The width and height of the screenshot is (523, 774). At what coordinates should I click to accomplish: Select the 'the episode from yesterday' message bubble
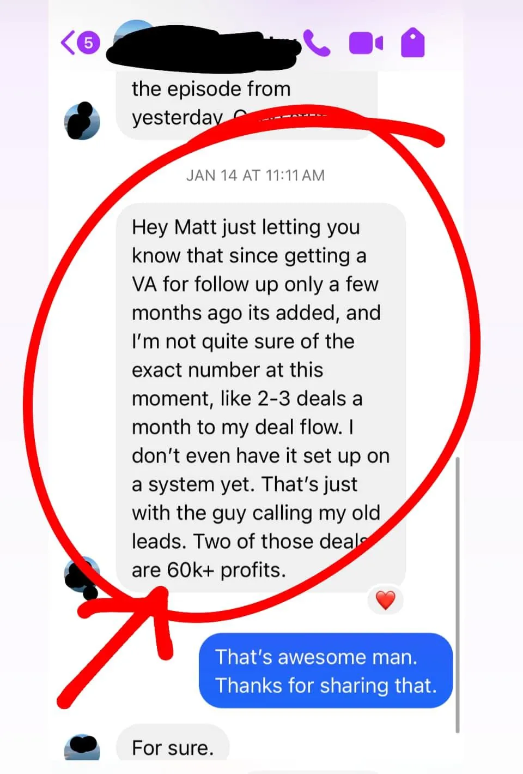coord(247,104)
